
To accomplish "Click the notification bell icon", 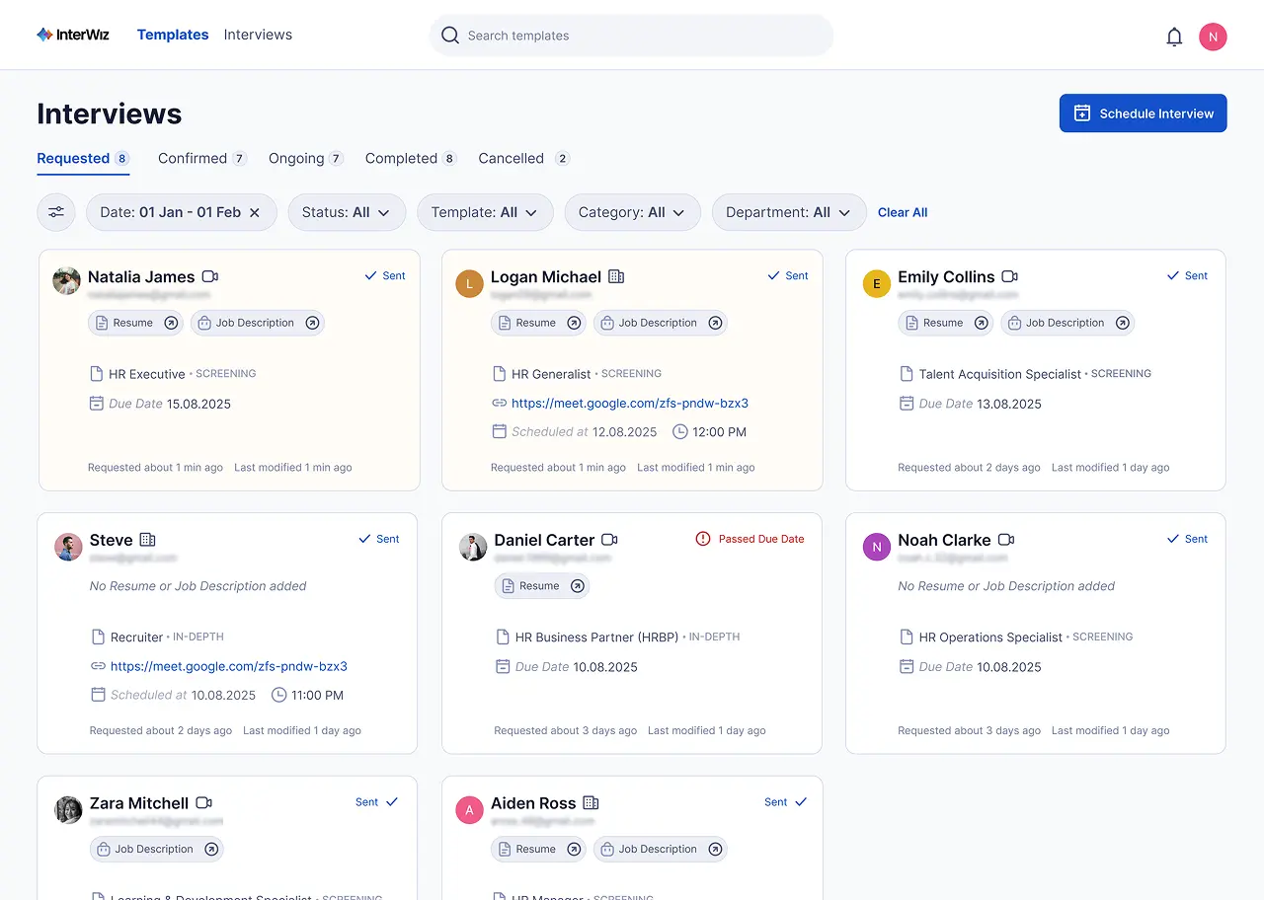I will [1174, 37].
